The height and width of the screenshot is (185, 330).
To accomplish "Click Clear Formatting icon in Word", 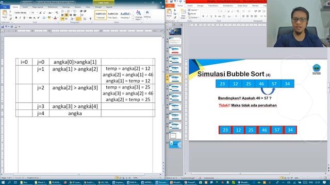I will [57, 13].
